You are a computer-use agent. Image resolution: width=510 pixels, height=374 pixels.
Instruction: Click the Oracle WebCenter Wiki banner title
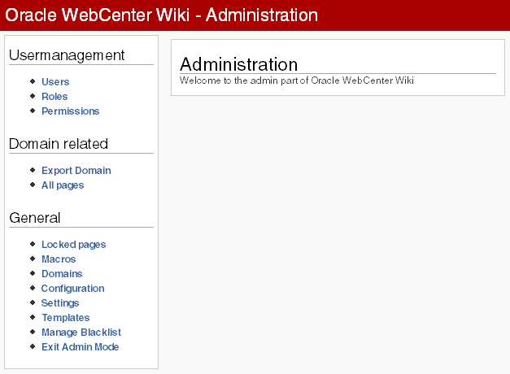(162, 15)
